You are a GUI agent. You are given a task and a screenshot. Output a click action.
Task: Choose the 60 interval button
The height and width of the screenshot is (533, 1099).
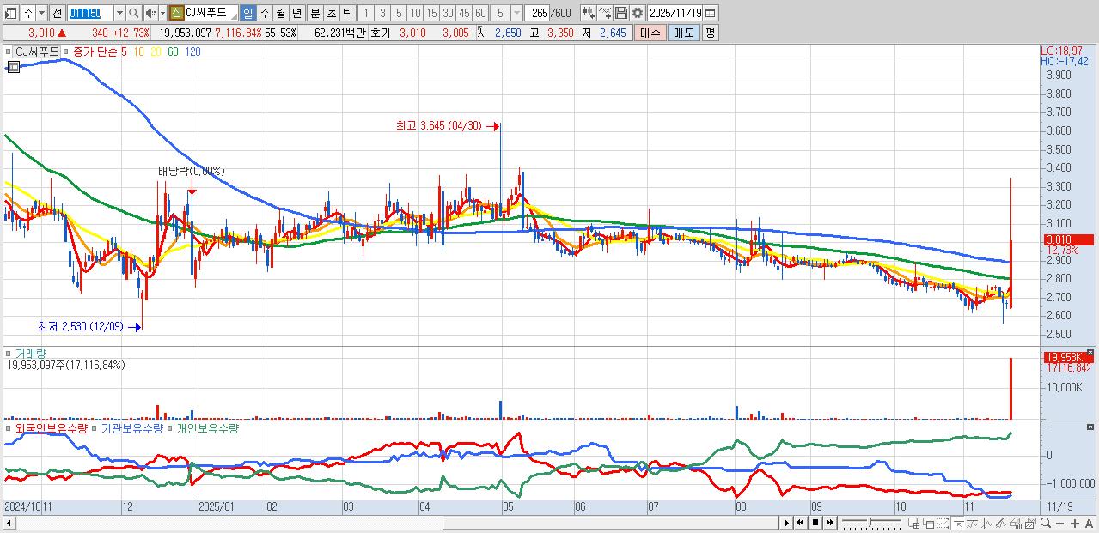[x=480, y=13]
